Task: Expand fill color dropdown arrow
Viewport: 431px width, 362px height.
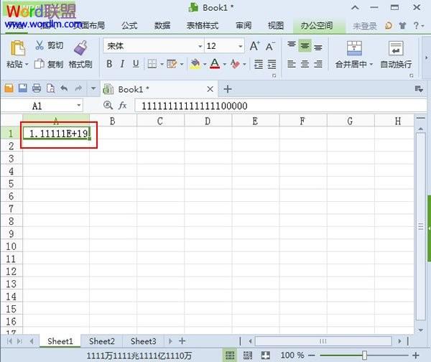Action: point(205,65)
